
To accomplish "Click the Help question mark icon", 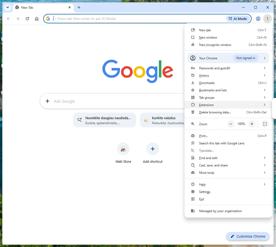I will coord(193,184).
